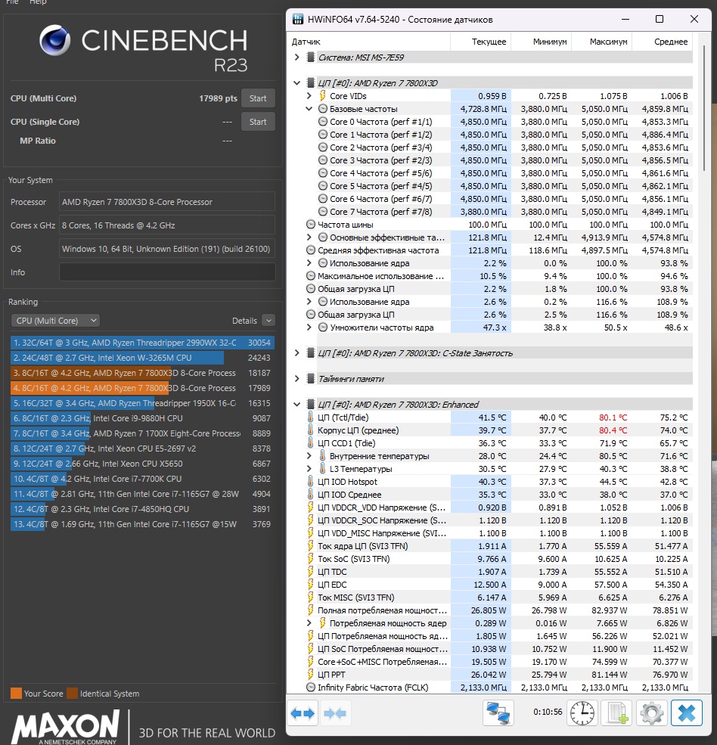Start the CPU Multi Core benchmark
This screenshot has height=745, width=717.
(x=258, y=98)
